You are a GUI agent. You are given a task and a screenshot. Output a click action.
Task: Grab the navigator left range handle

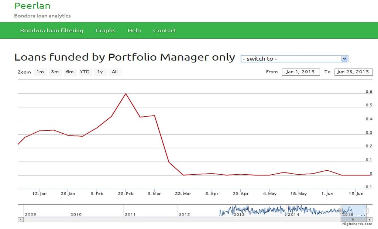341,211
